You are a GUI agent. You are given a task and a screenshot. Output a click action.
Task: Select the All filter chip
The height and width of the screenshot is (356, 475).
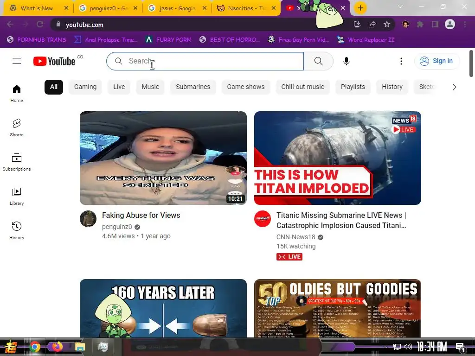[54, 87]
